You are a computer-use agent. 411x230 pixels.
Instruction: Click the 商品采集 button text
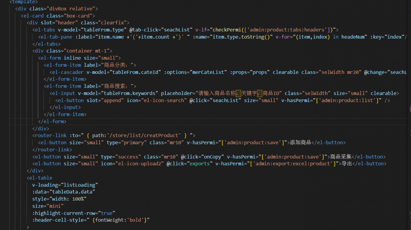[341, 157]
